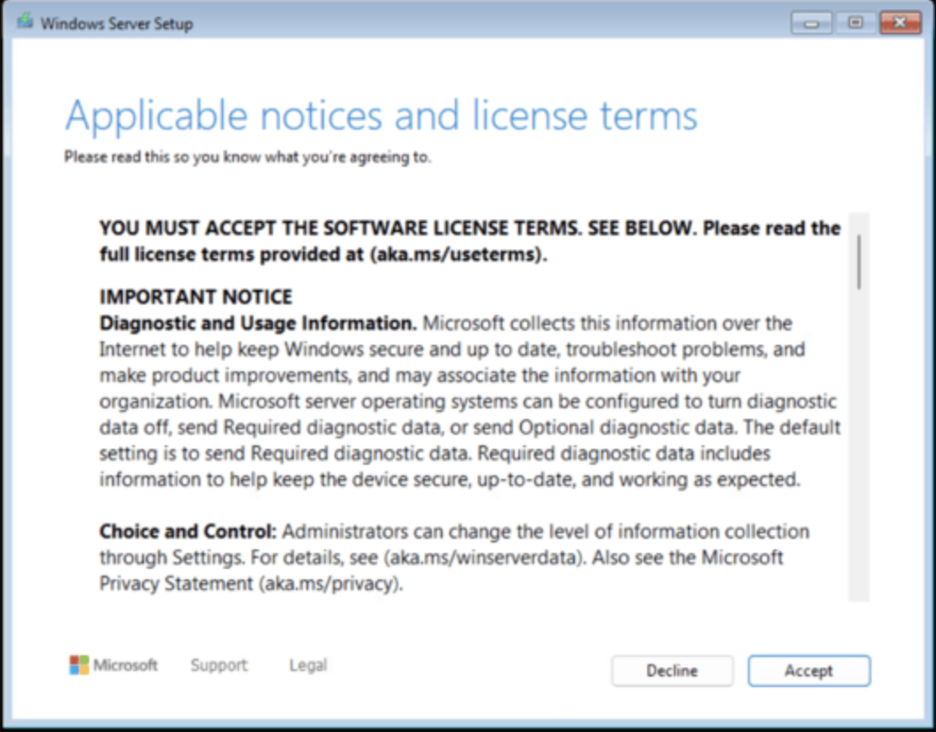Screen dimensions: 936x732
Task: Click the 'Windows Server Setup' title text
Action: point(117,24)
